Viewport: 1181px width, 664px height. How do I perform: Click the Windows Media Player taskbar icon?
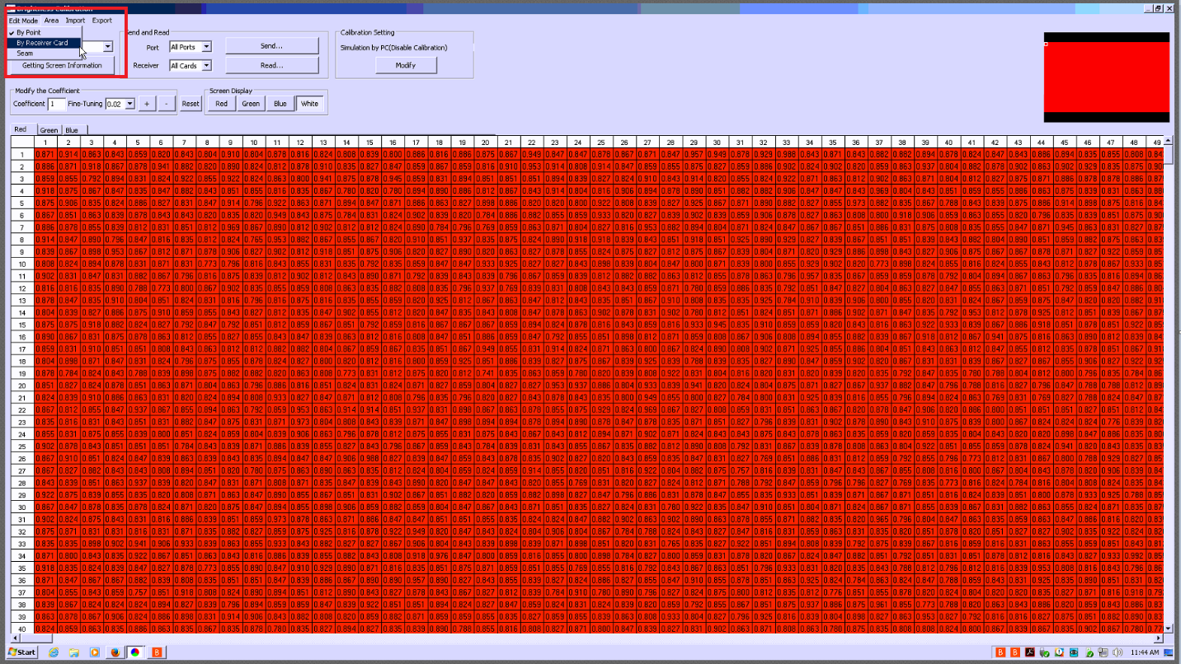95,652
